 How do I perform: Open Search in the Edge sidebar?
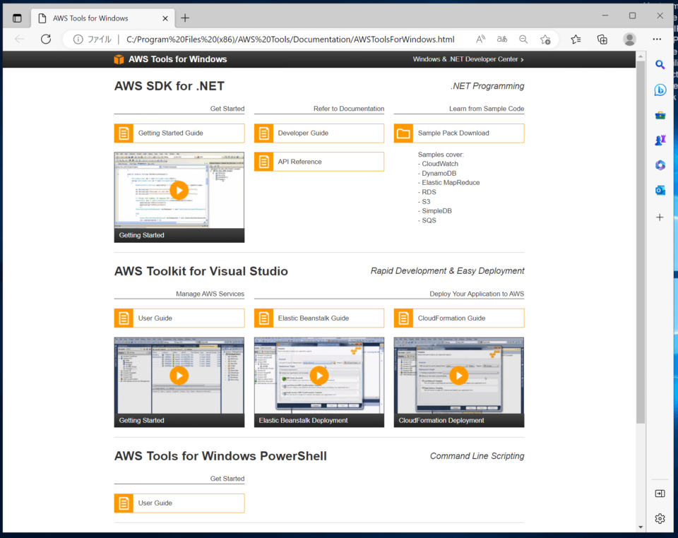660,64
